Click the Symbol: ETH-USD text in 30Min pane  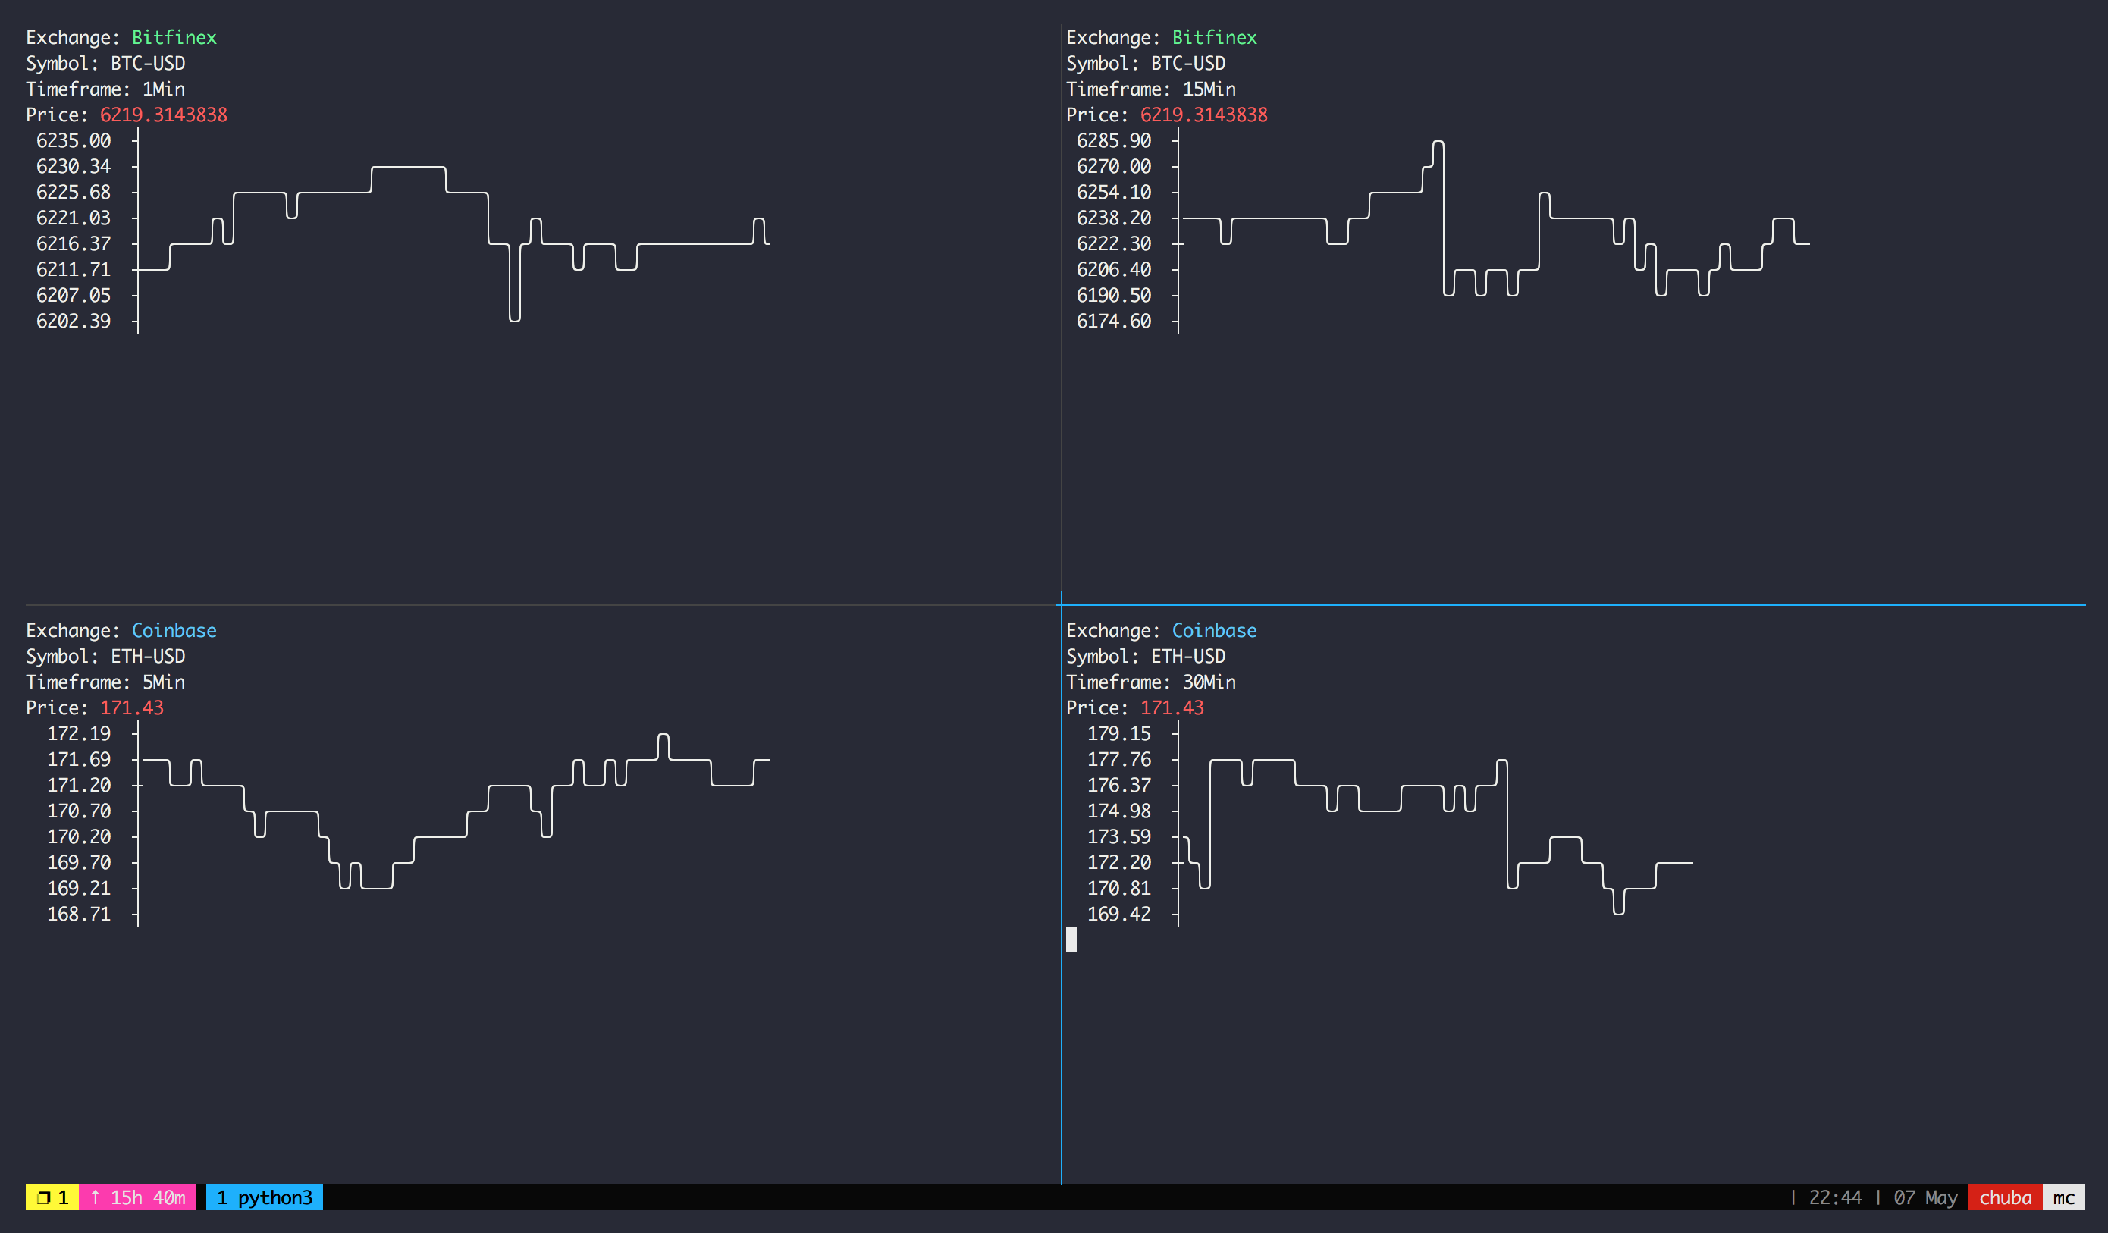[1145, 656]
